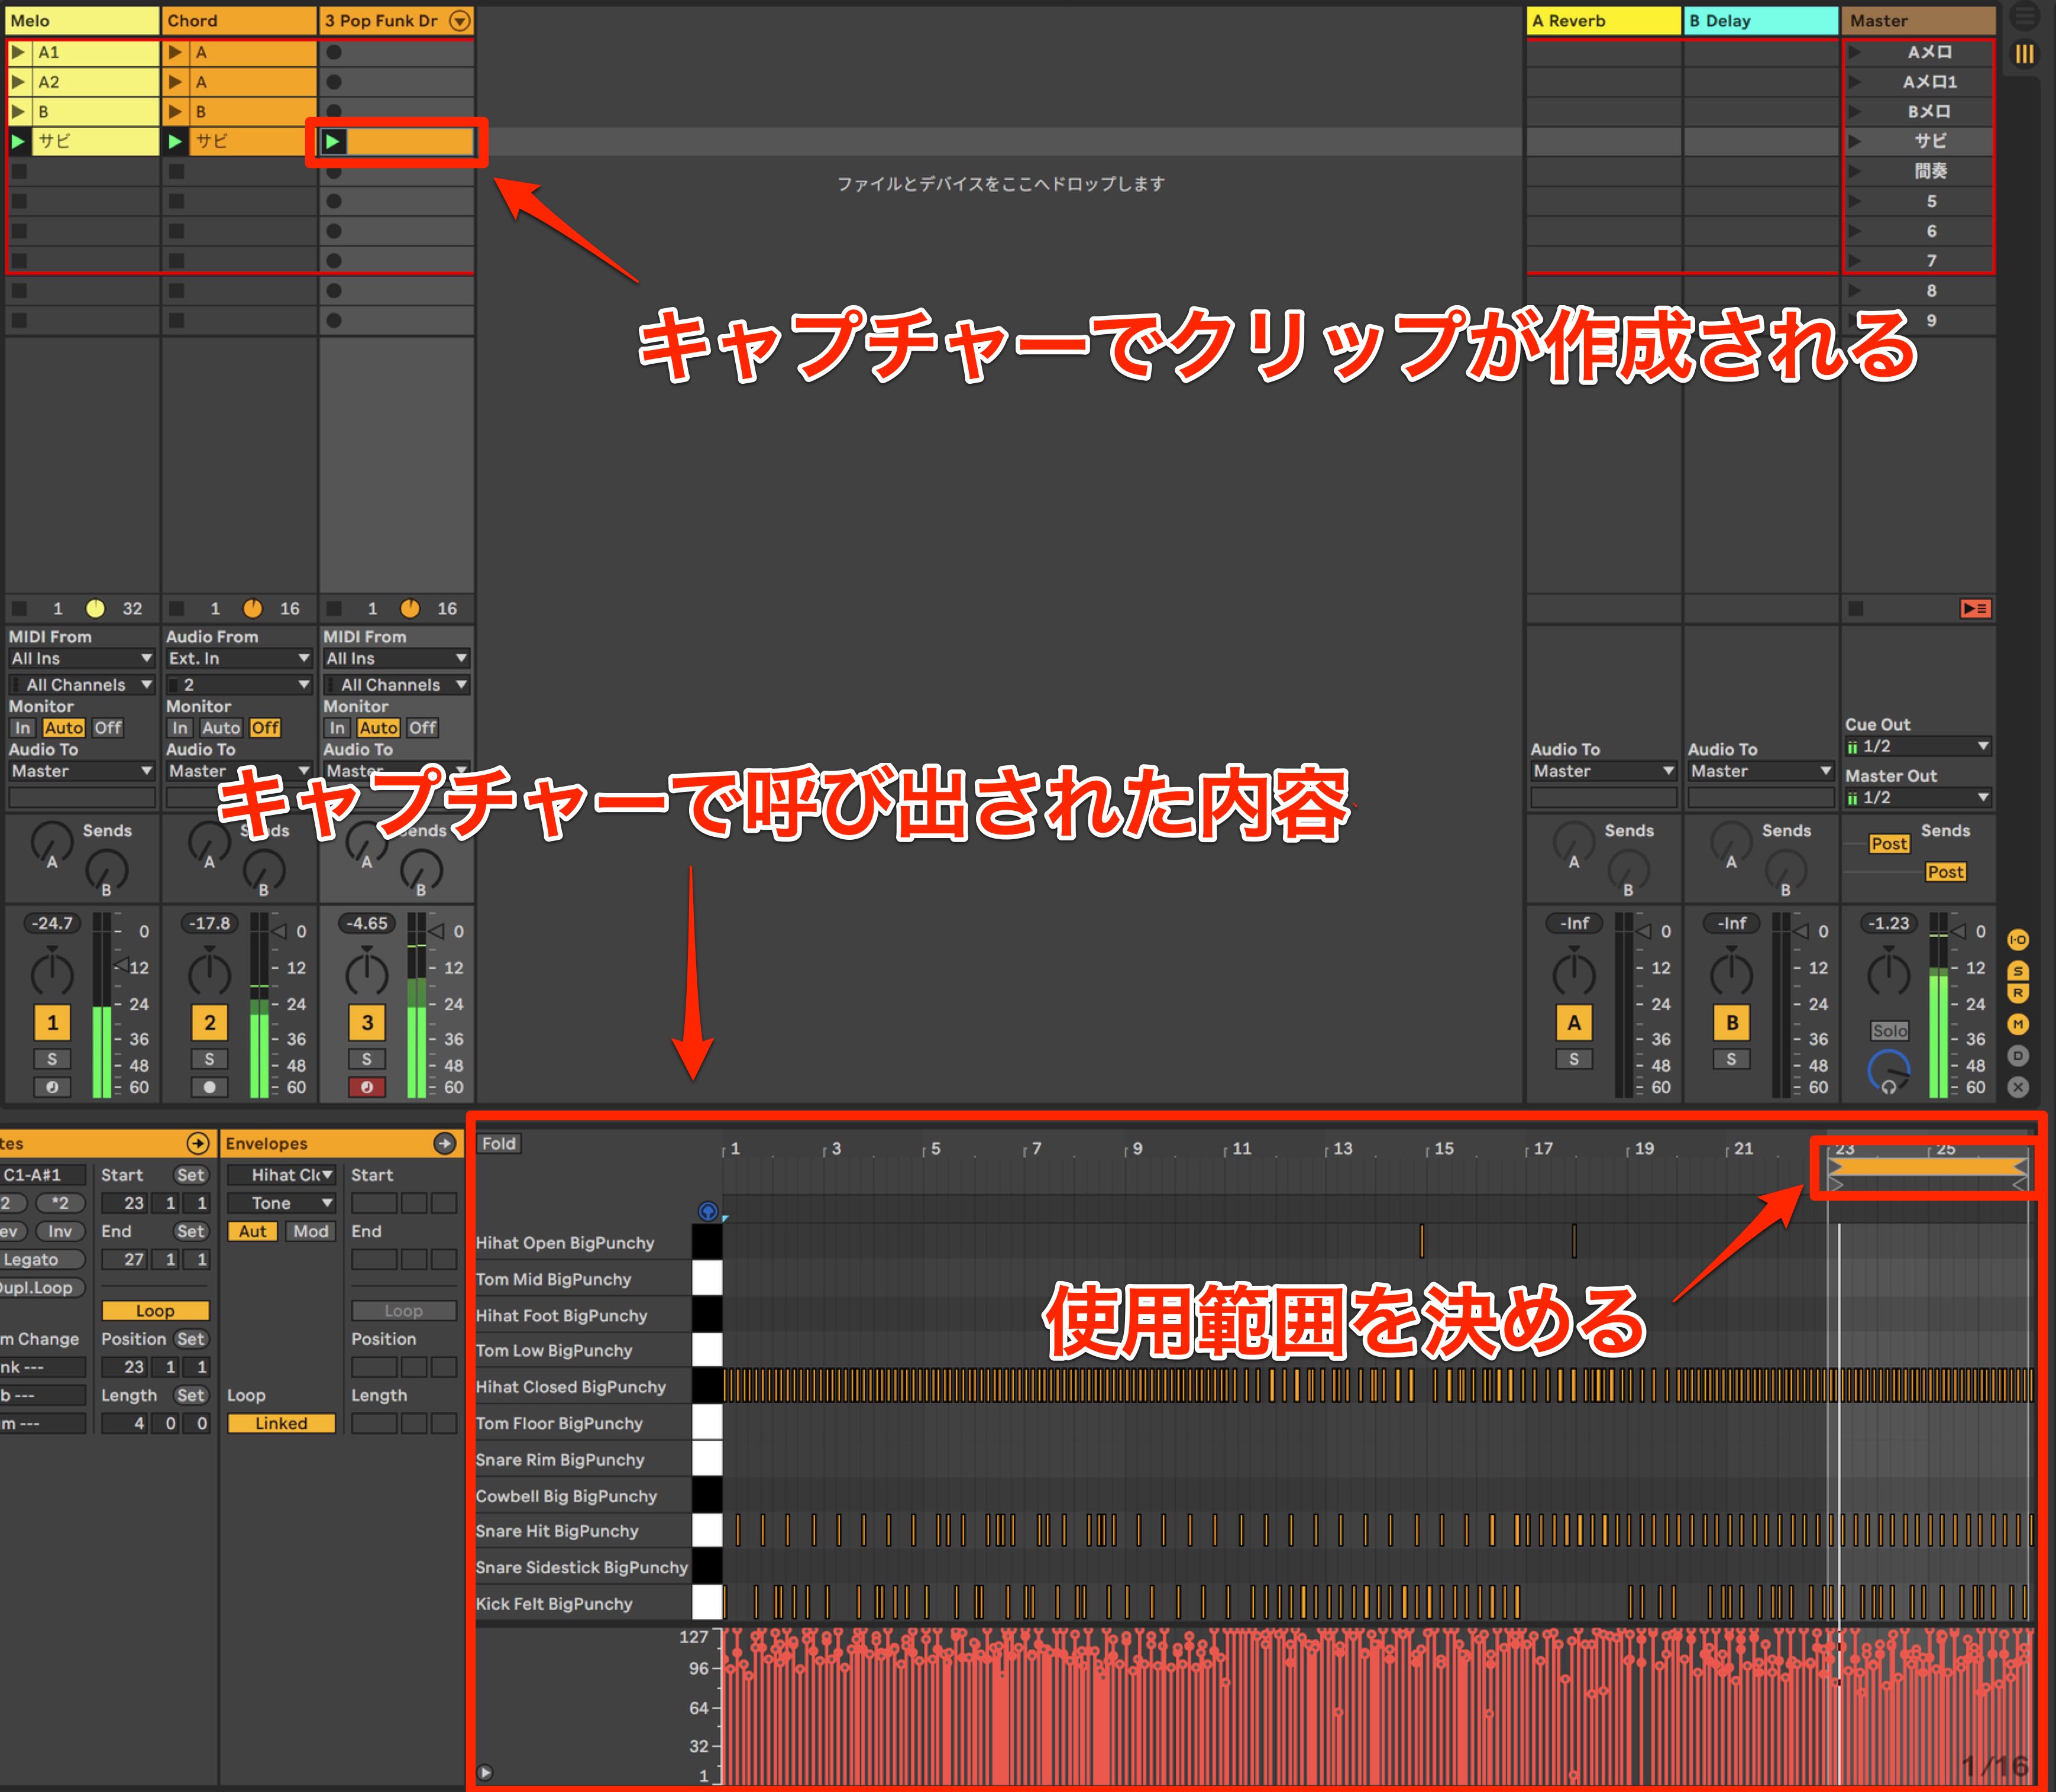Launch the A1 clip in Melo track
This screenshot has height=1792, width=2056.
click(19, 52)
